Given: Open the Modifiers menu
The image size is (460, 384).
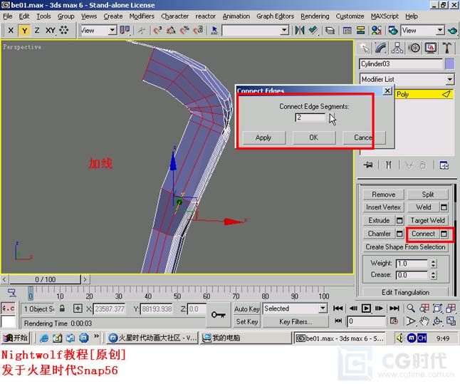Looking at the screenshot, I should pyautogui.click(x=142, y=16).
